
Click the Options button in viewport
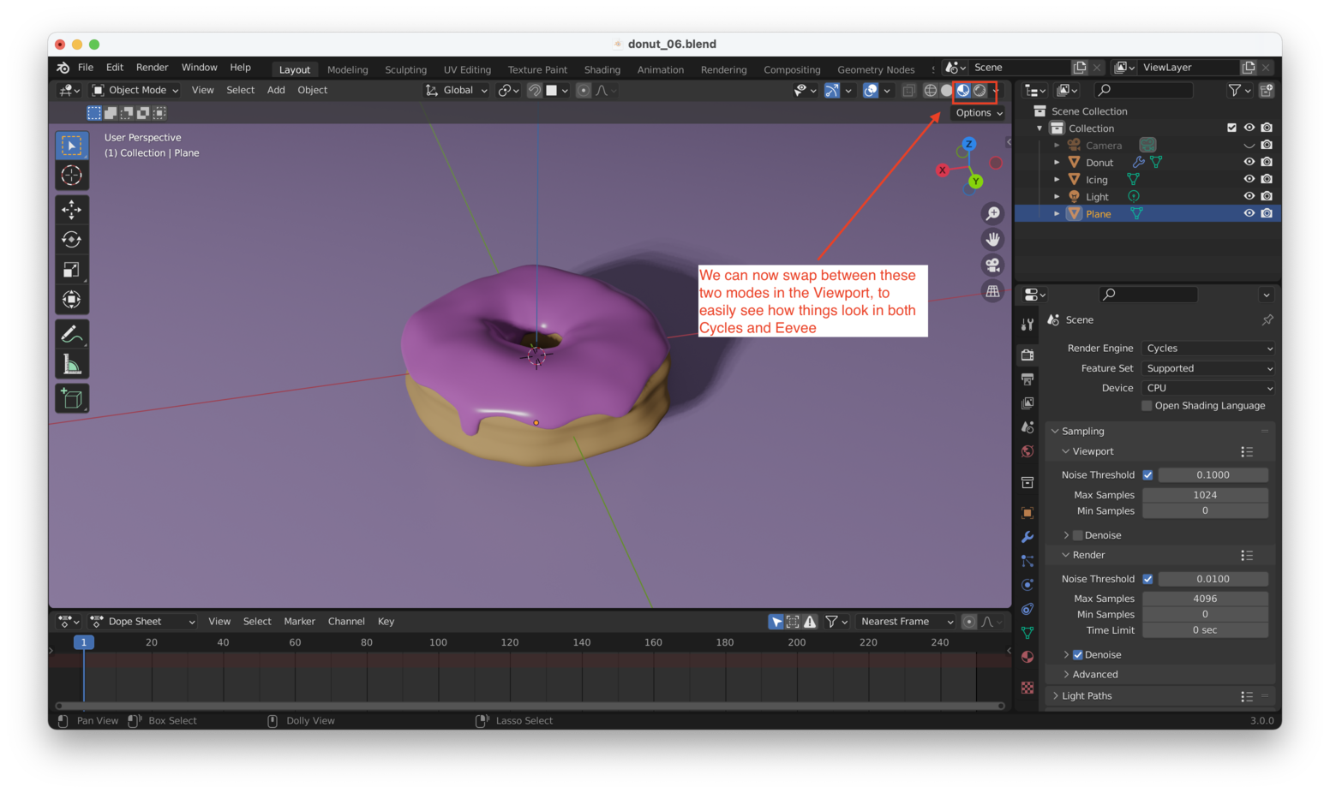pos(979,113)
